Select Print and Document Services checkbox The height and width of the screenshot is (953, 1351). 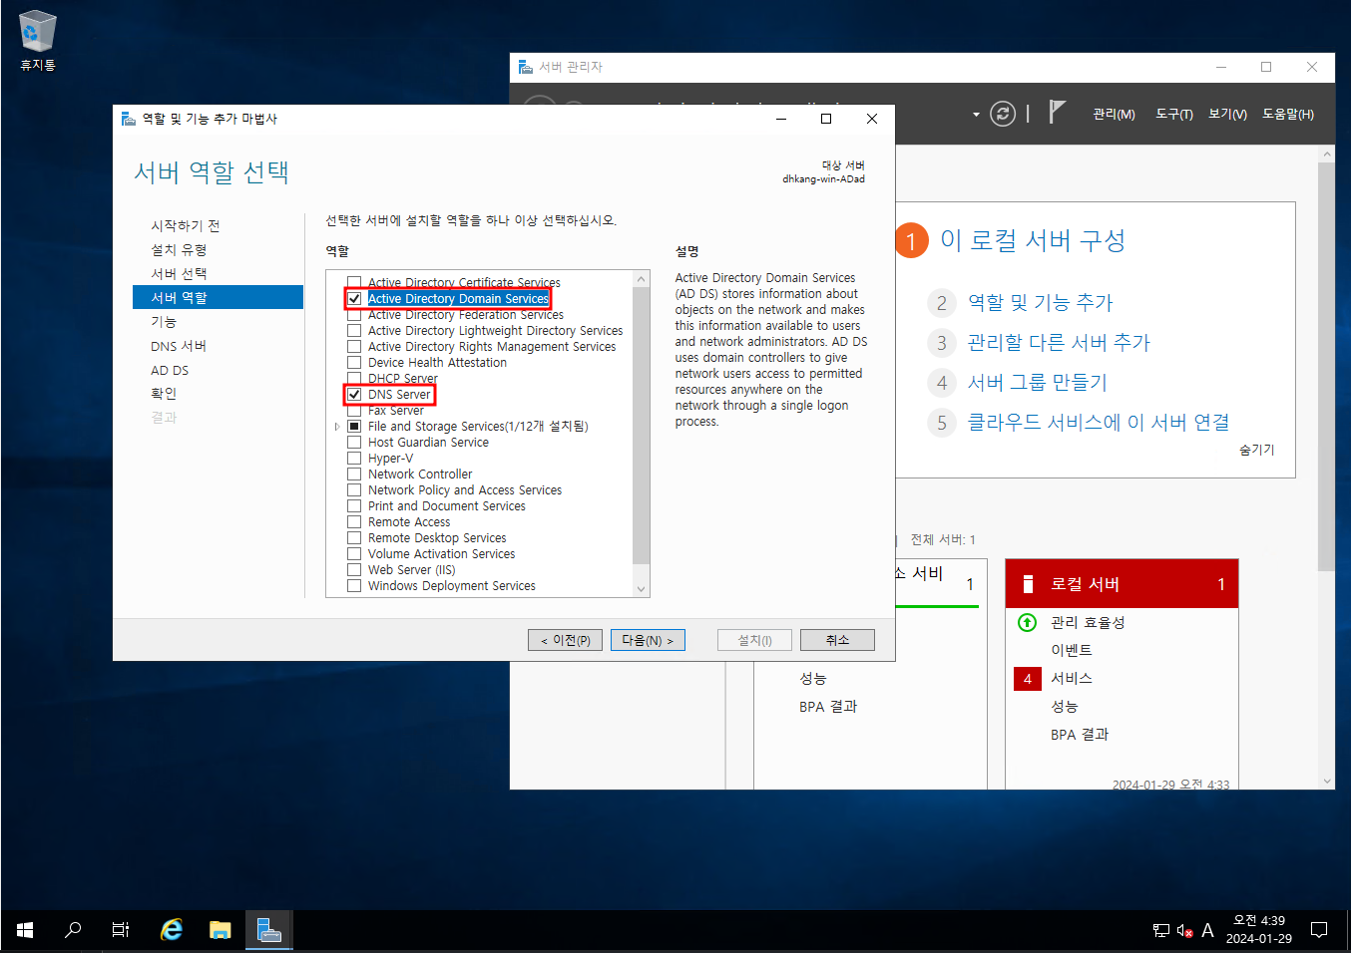click(x=354, y=505)
